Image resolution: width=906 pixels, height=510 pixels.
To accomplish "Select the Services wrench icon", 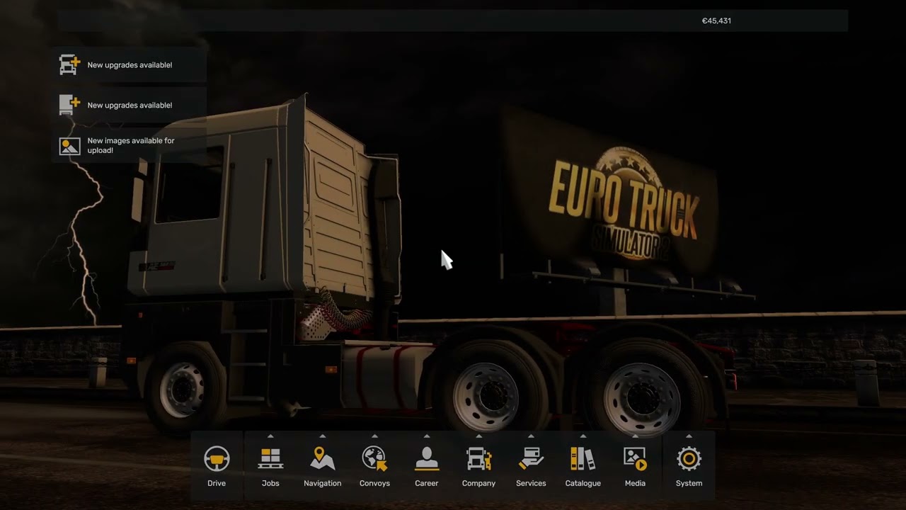I will (x=531, y=459).
